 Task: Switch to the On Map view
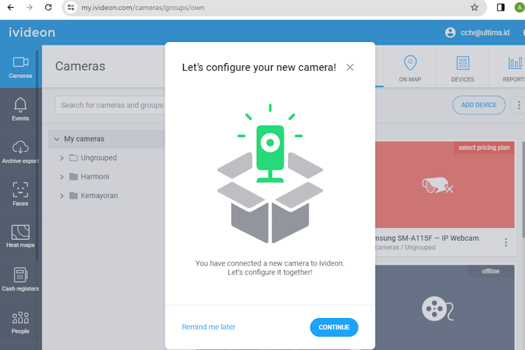[x=410, y=68]
